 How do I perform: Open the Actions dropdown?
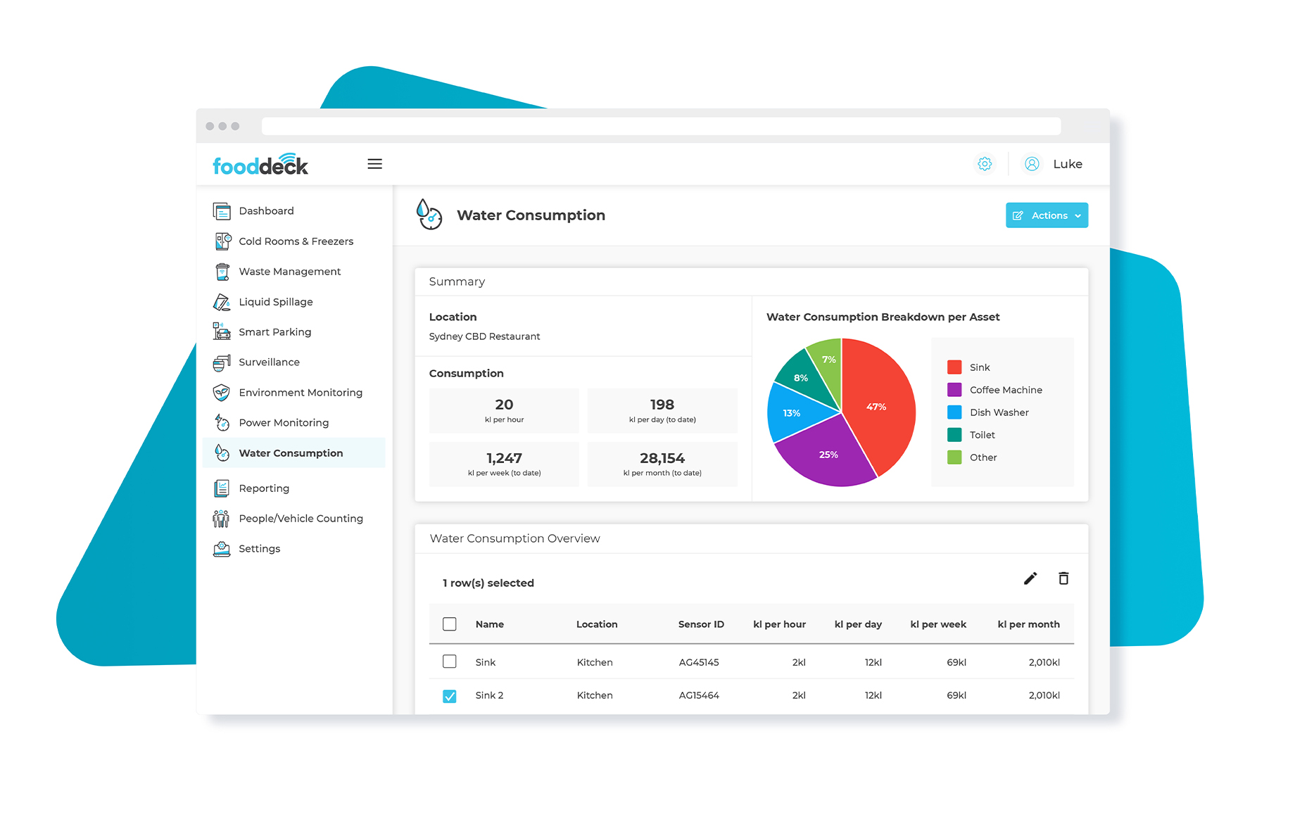click(x=1047, y=215)
